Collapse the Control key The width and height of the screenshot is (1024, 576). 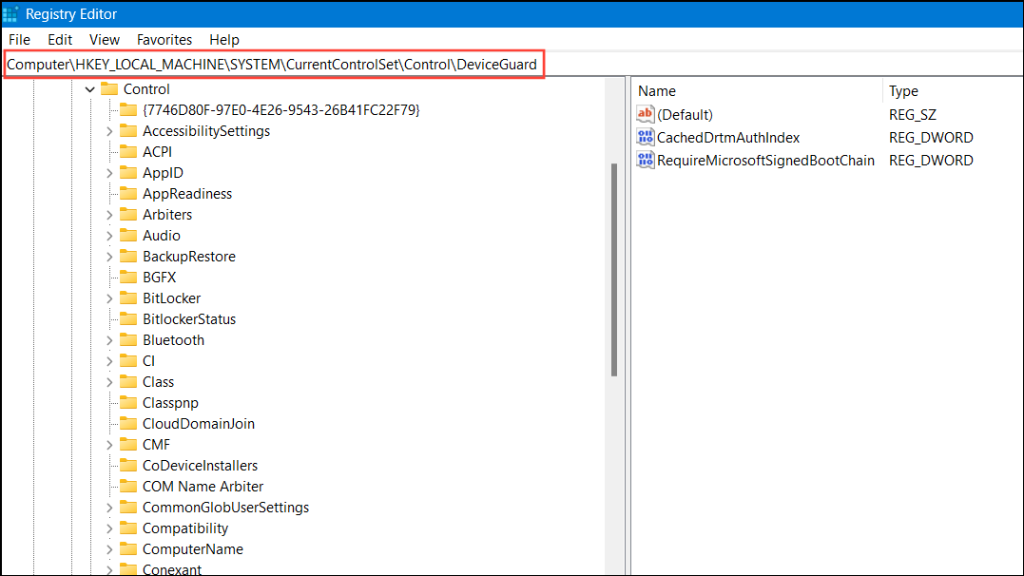pos(90,89)
